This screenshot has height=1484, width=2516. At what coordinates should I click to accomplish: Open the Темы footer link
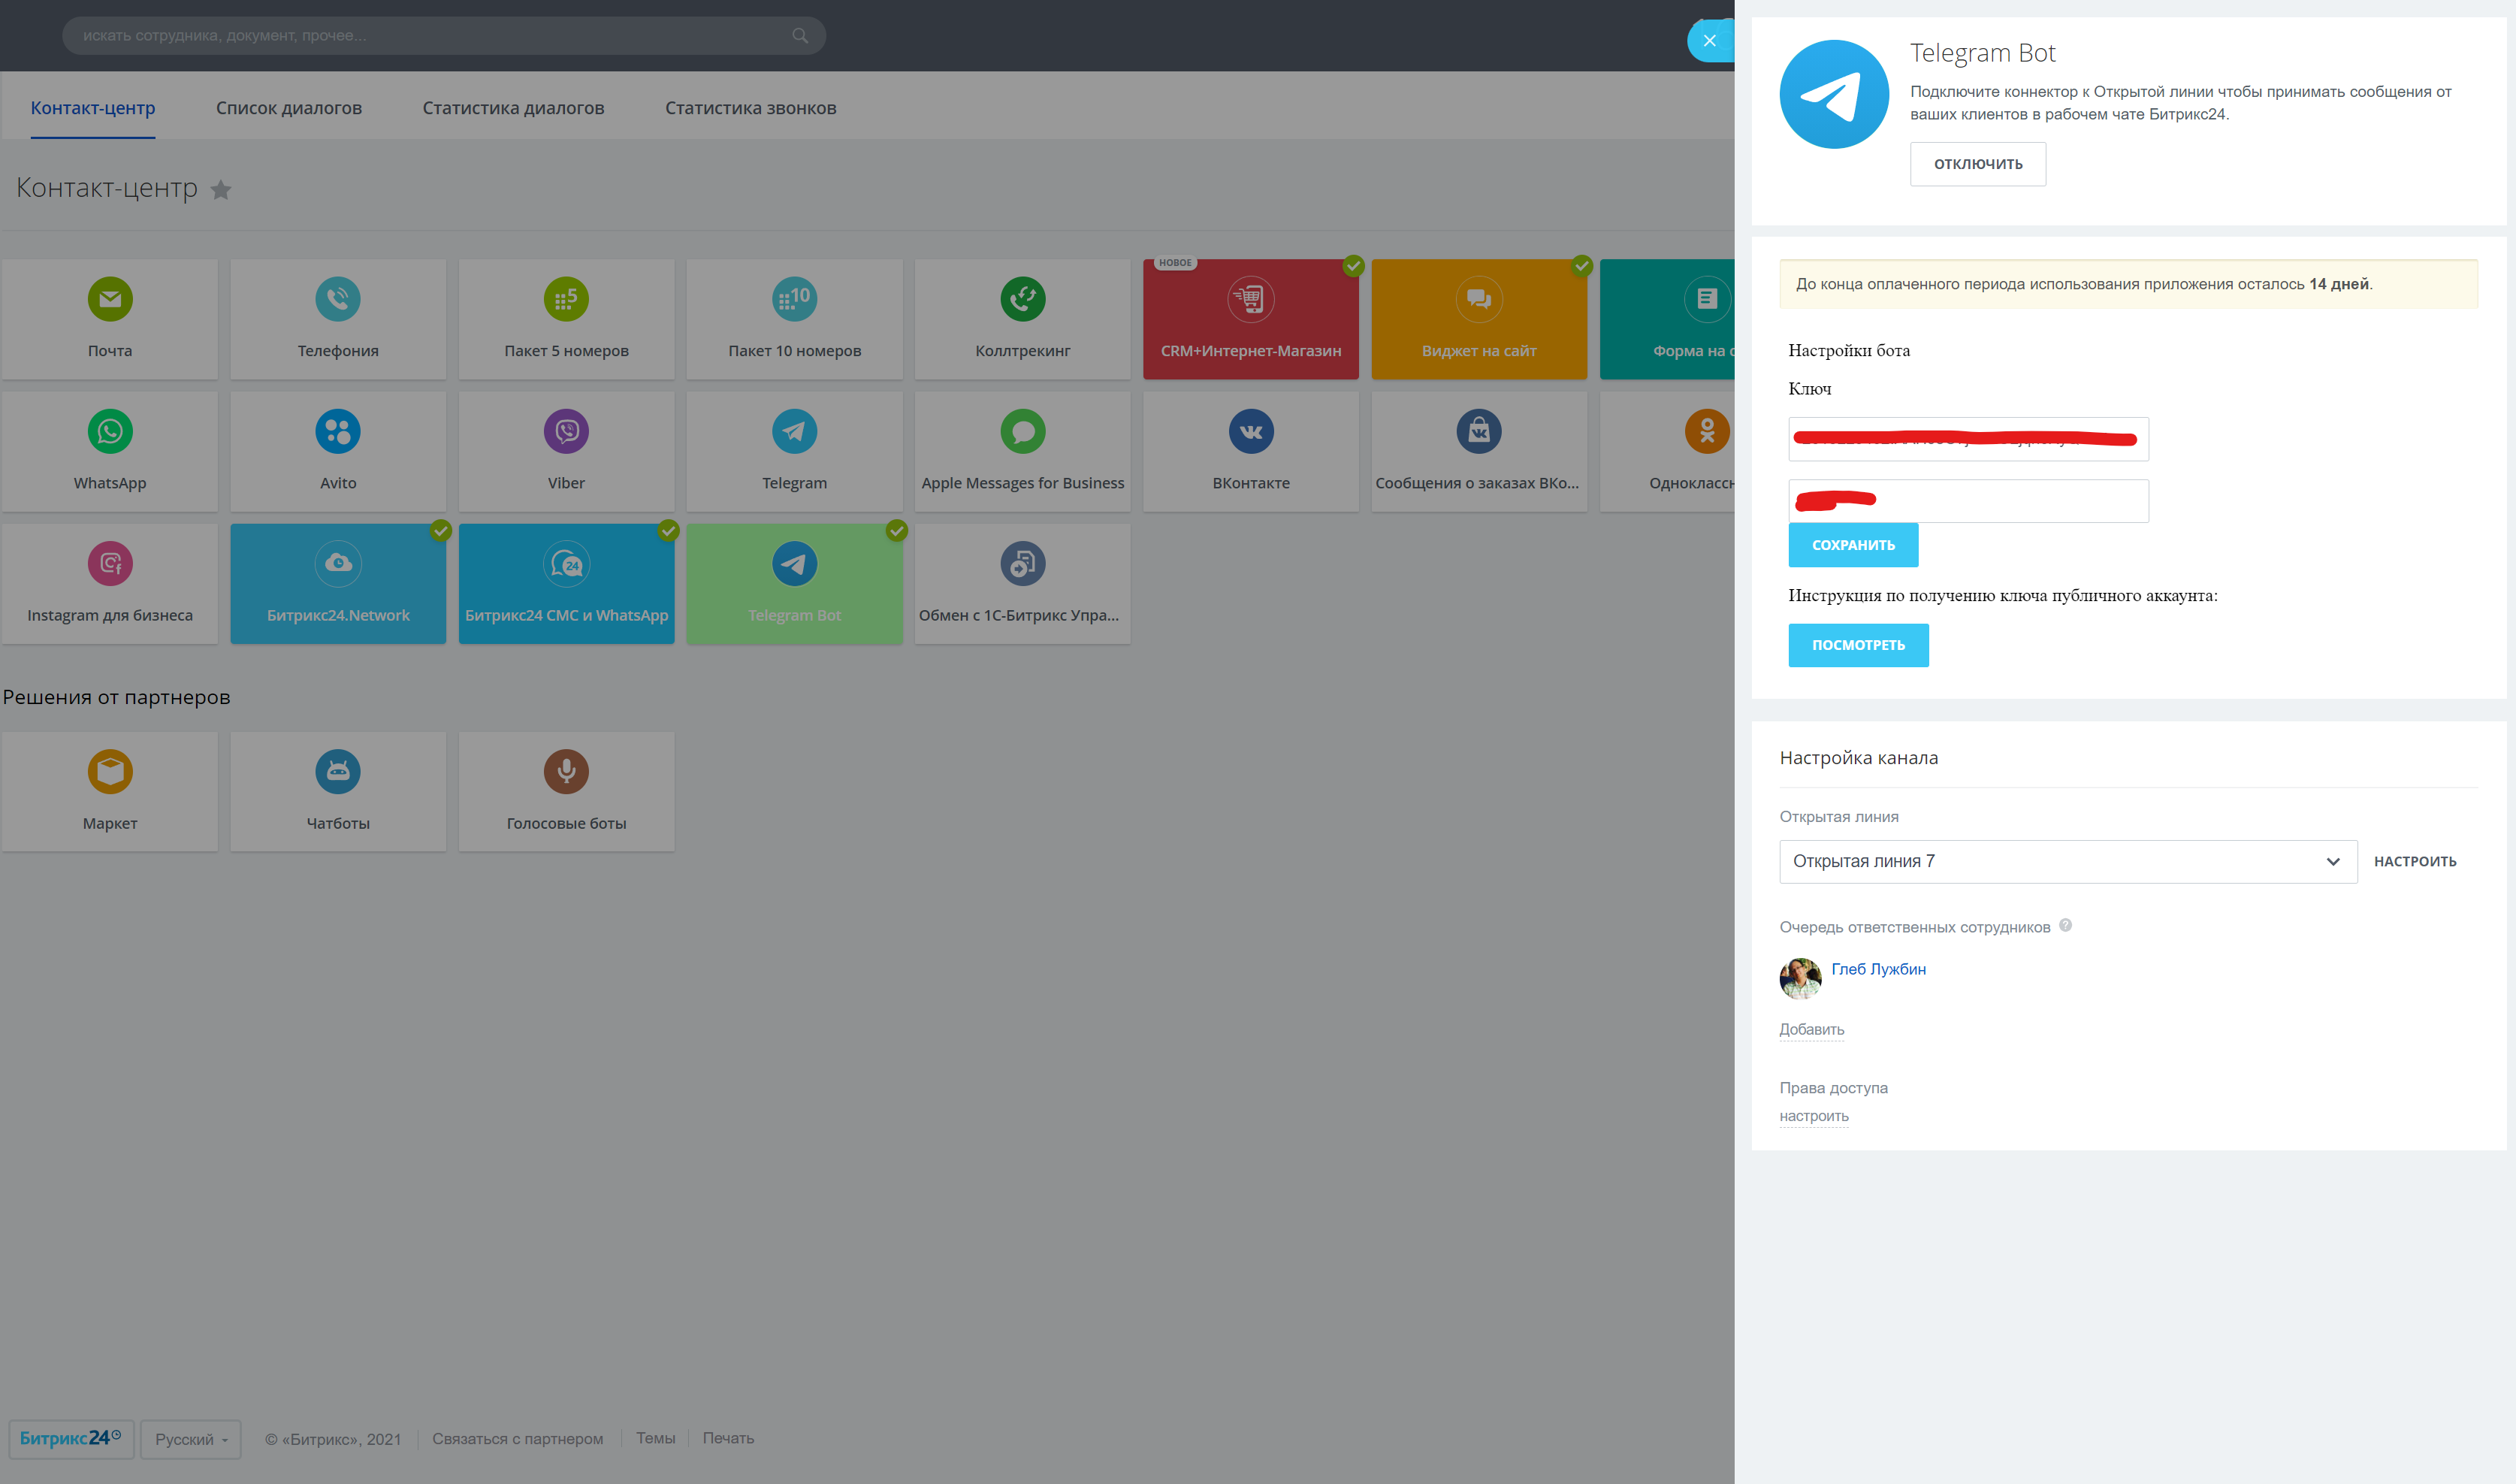(656, 1438)
